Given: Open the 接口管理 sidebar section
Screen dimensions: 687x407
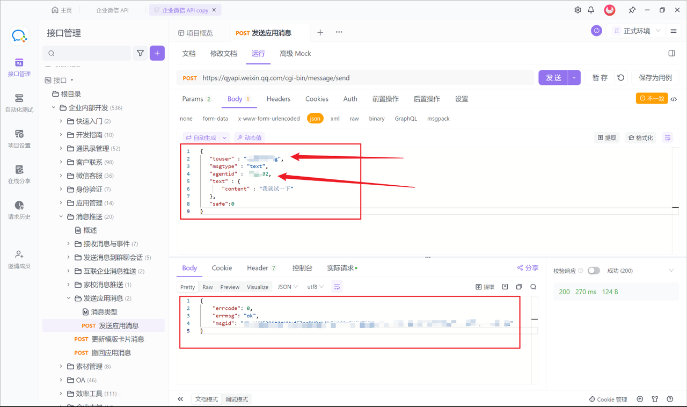Looking at the screenshot, I should pos(19,68).
